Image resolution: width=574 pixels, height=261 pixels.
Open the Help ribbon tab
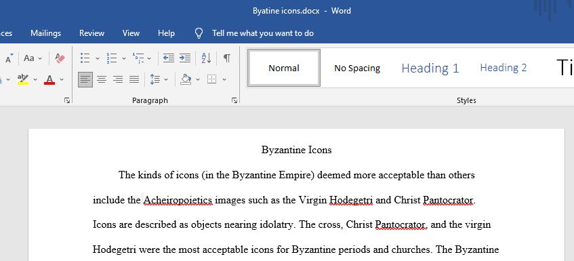click(166, 33)
